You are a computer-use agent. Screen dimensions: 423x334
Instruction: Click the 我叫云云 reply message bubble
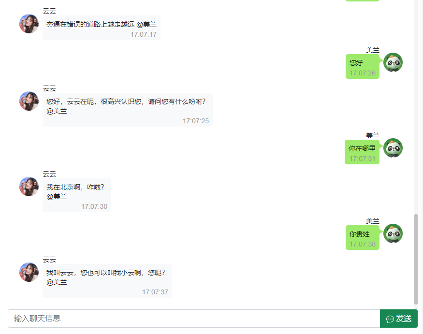pyautogui.click(x=107, y=281)
